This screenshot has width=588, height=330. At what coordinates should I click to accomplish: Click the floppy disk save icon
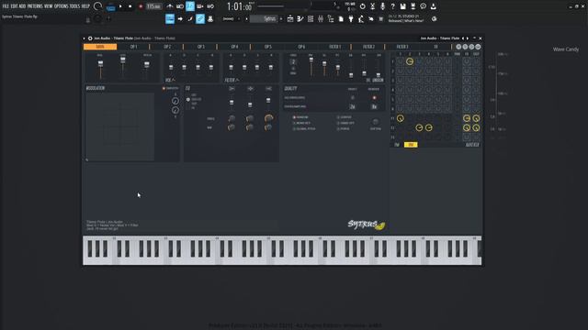click(402, 6)
